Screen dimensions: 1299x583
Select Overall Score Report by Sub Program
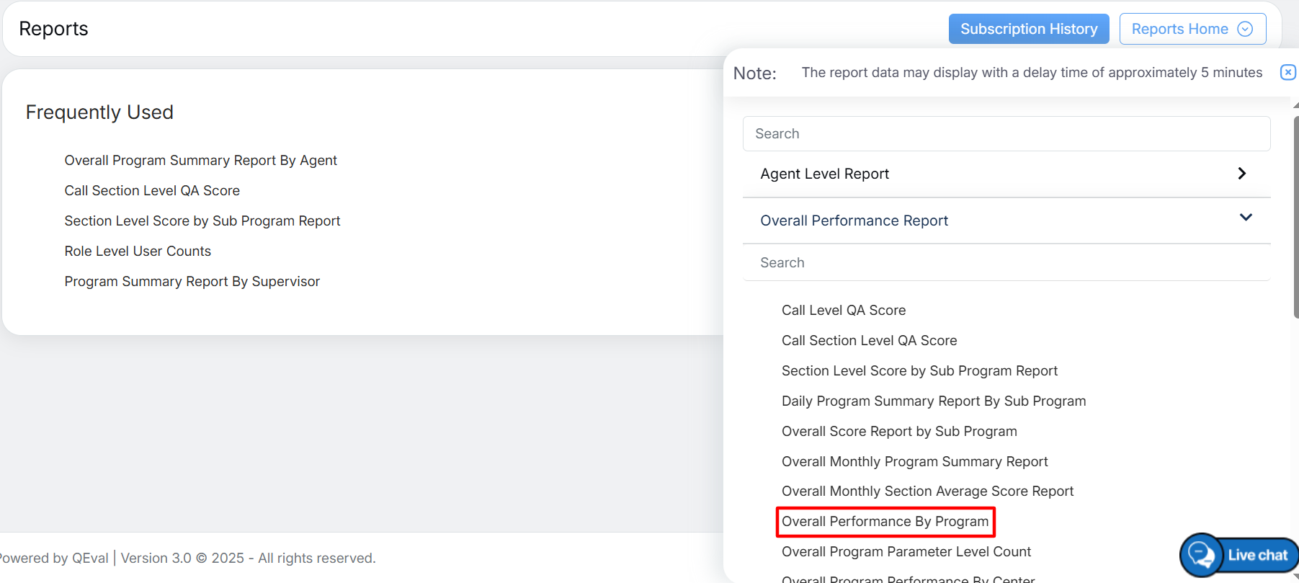898,432
